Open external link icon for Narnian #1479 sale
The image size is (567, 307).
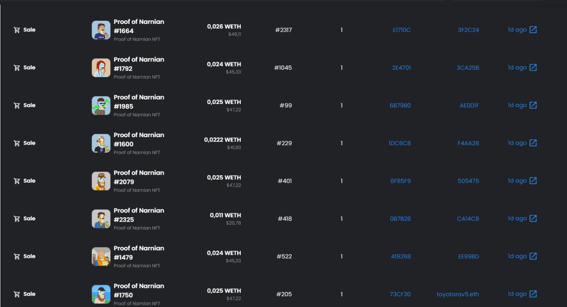click(533, 256)
